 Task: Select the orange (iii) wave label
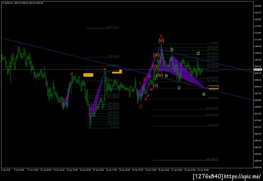pos(156,55)
